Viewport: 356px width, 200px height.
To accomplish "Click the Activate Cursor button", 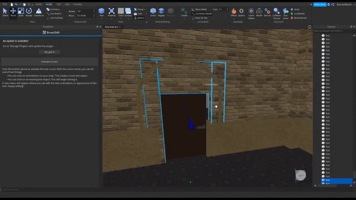I will [50, 62].
